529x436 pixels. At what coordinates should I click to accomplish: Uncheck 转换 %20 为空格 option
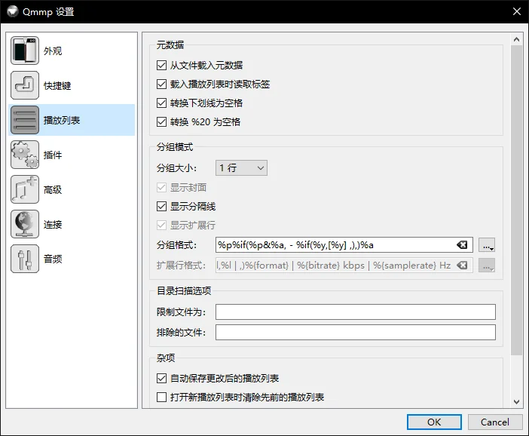(161, 121)
